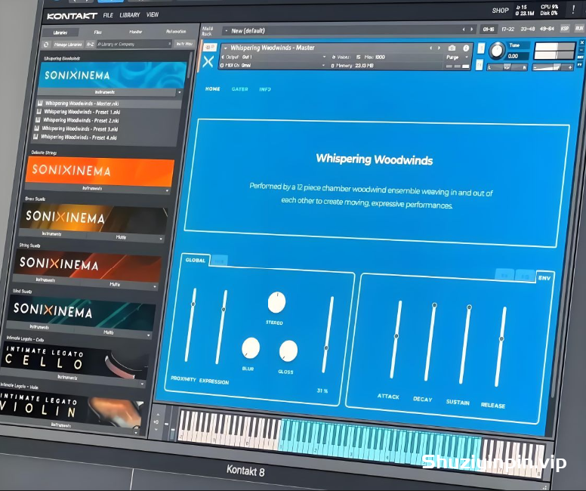Click next instrument arrow in instrument header
Screen dimensions: 586x491
(x=439, y=48)
